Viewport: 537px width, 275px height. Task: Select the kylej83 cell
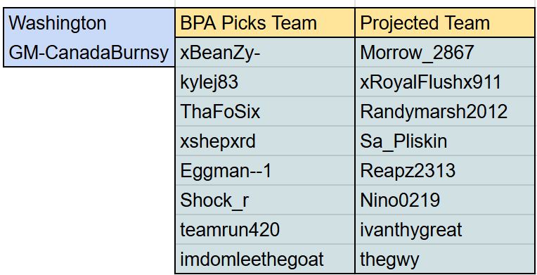tap(265, 82)
